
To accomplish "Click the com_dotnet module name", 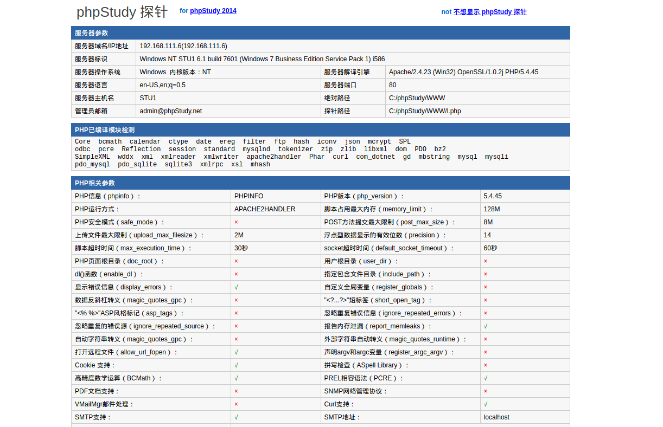I will coord(376,157).
